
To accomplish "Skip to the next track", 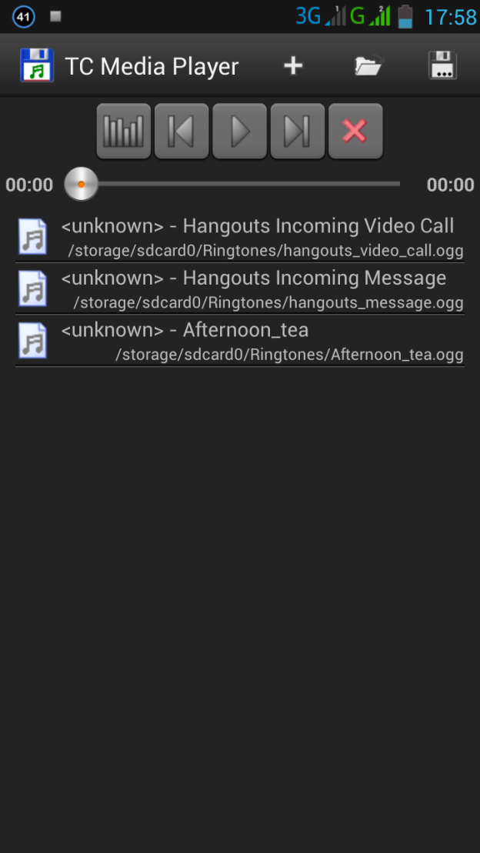I will [x=298, y=131].
